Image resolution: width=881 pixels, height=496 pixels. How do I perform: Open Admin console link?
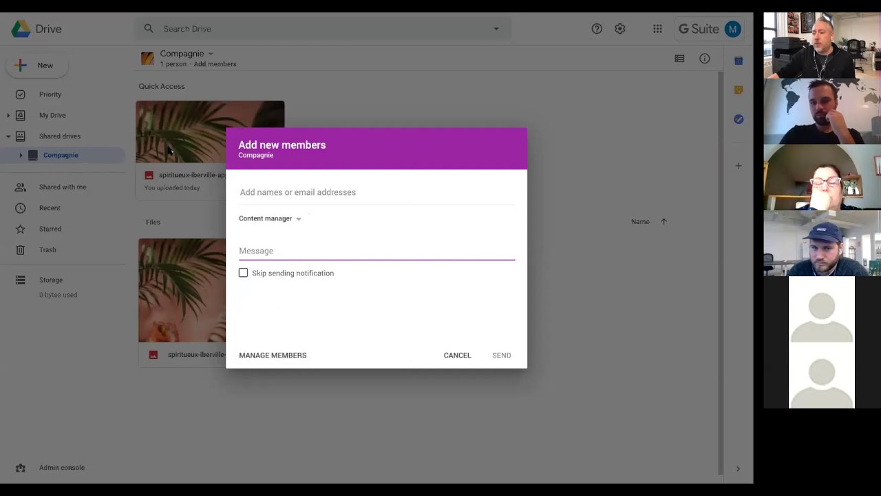(x=62, y=468)
